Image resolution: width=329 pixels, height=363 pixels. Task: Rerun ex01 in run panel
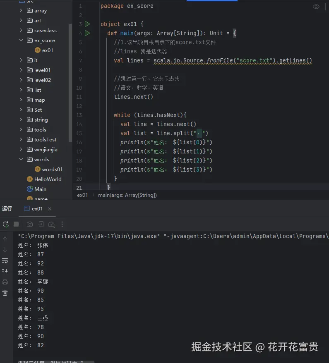[x=5, y=224]
